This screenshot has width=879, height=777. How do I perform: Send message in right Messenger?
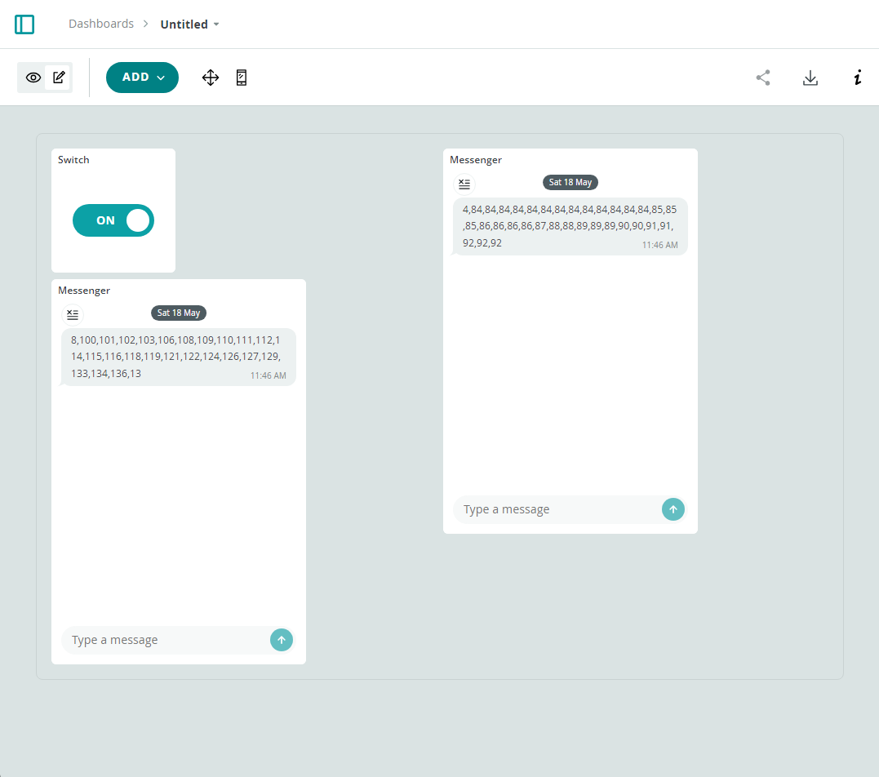(x=673, y=509)
